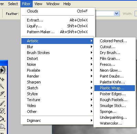137x134 pixels.
Task: Select the Sponge tool in toolbox
Action: point(2,126)
